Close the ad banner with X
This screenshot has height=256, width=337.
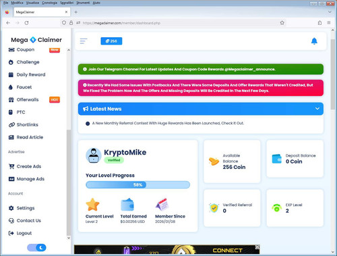pos(257,247)
